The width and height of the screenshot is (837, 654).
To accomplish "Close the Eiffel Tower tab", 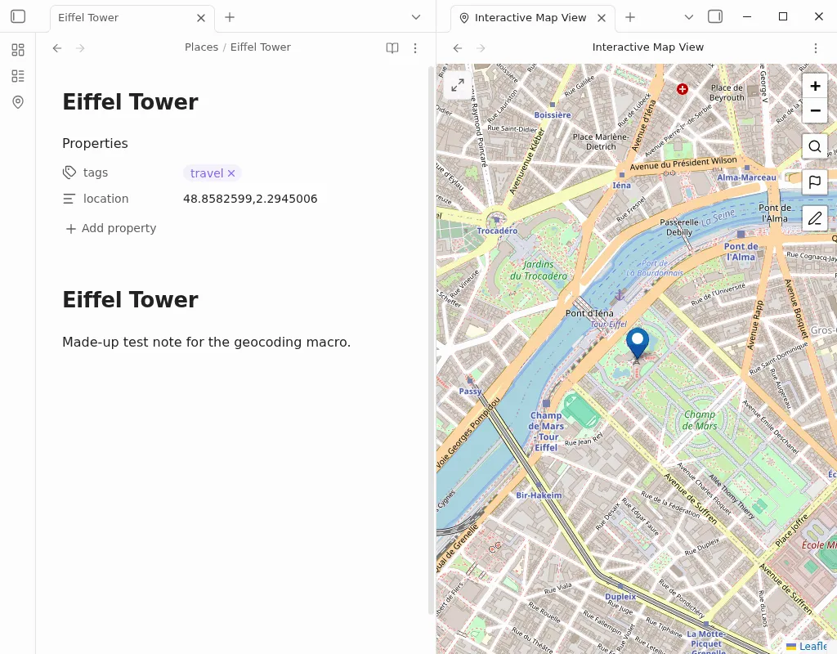I will click(x=201, y=18).
